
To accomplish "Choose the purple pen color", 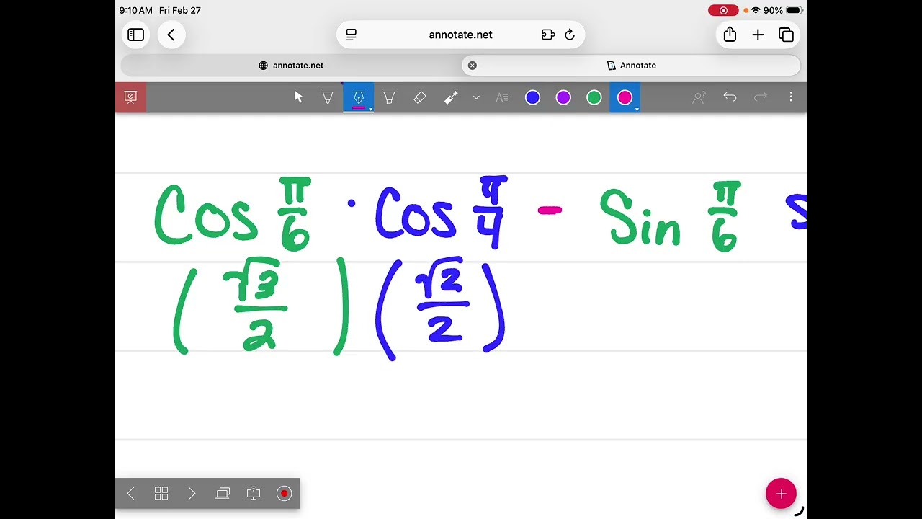I will 563,97.
